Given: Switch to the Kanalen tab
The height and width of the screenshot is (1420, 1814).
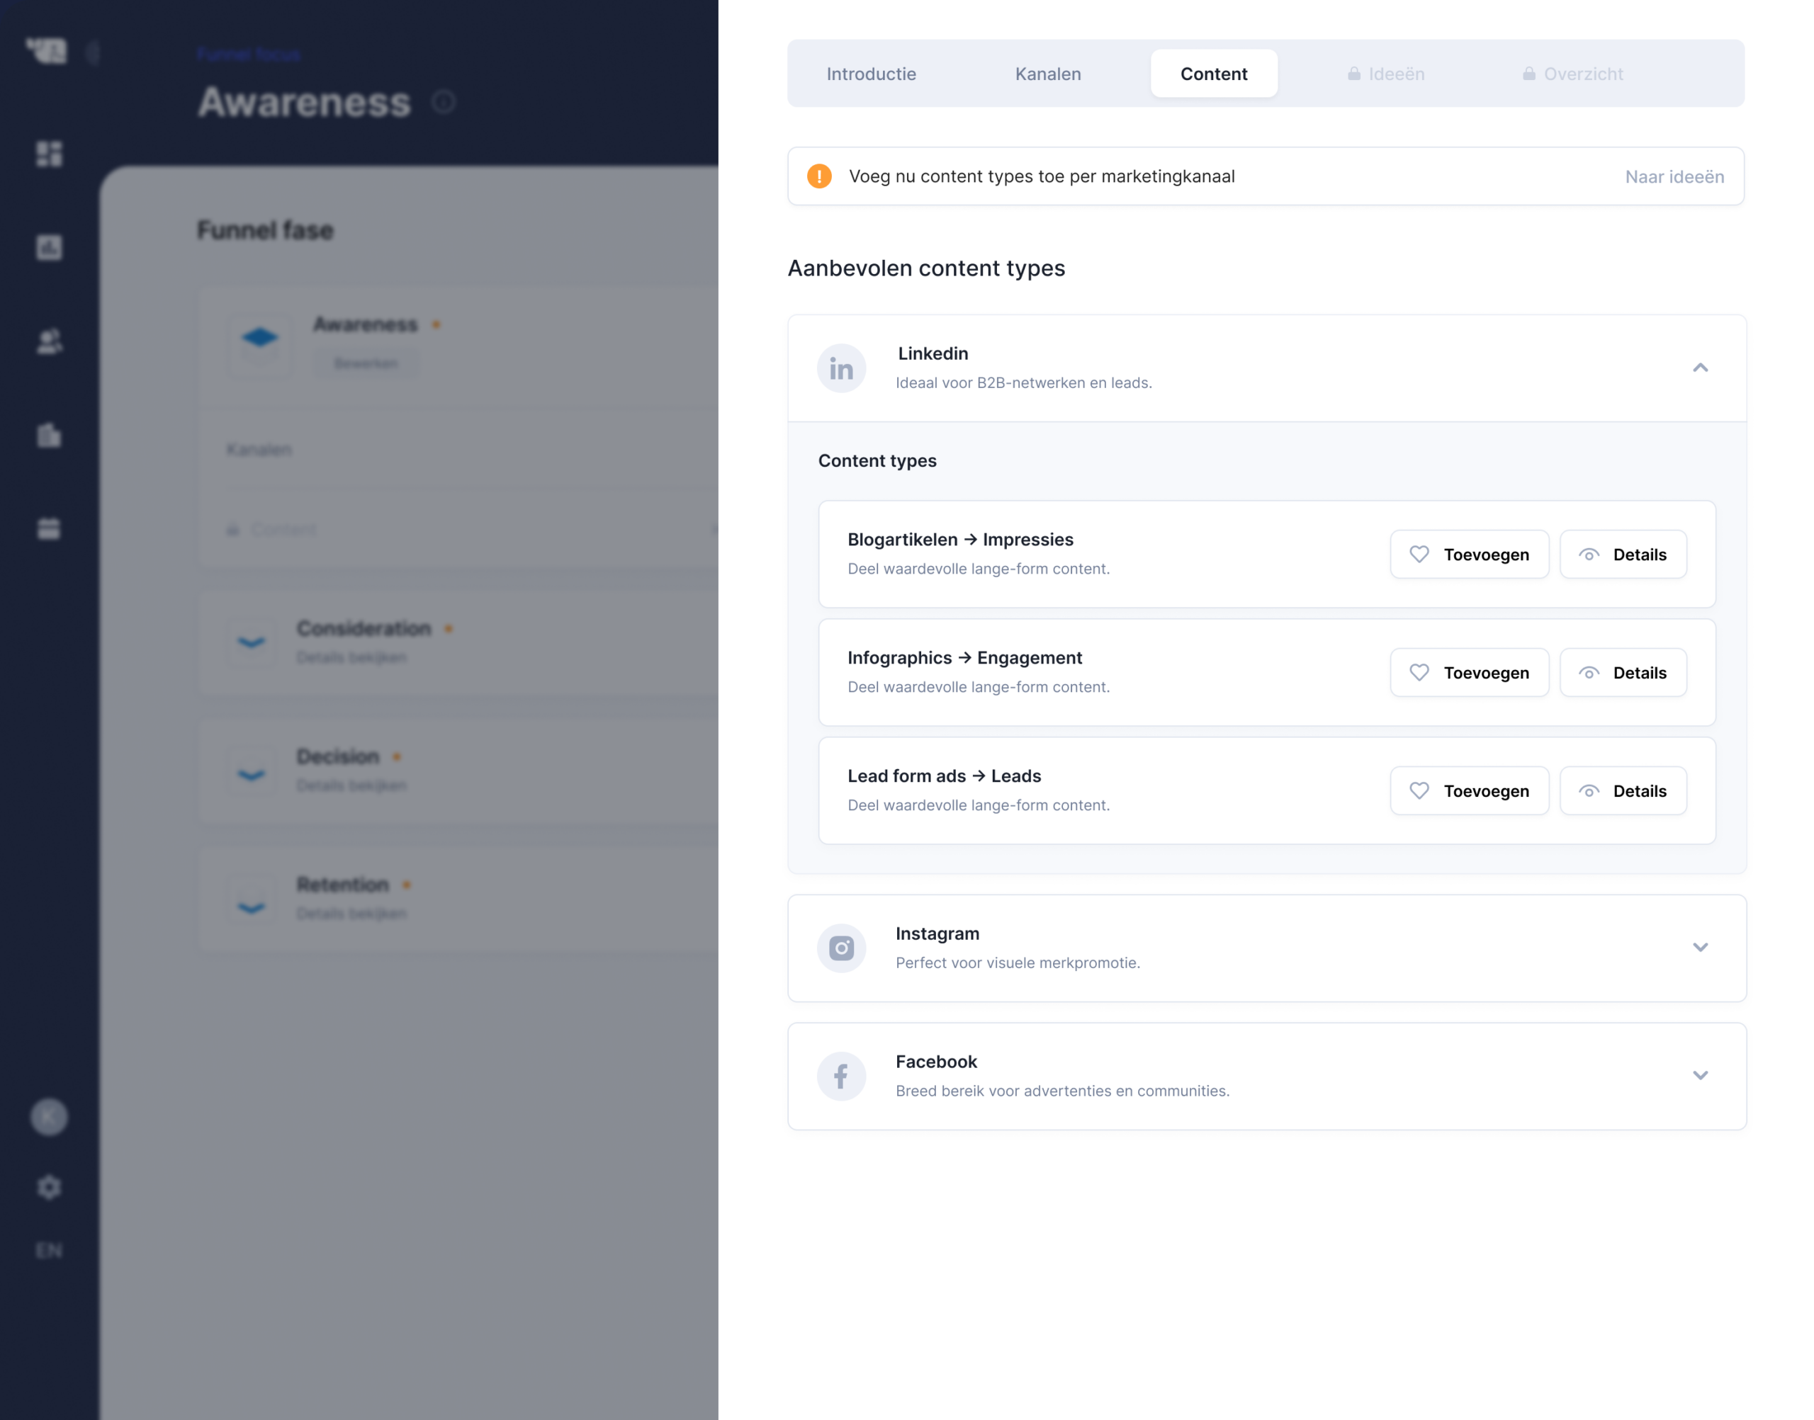Looking at the screenshot, I should [1048, 74].
